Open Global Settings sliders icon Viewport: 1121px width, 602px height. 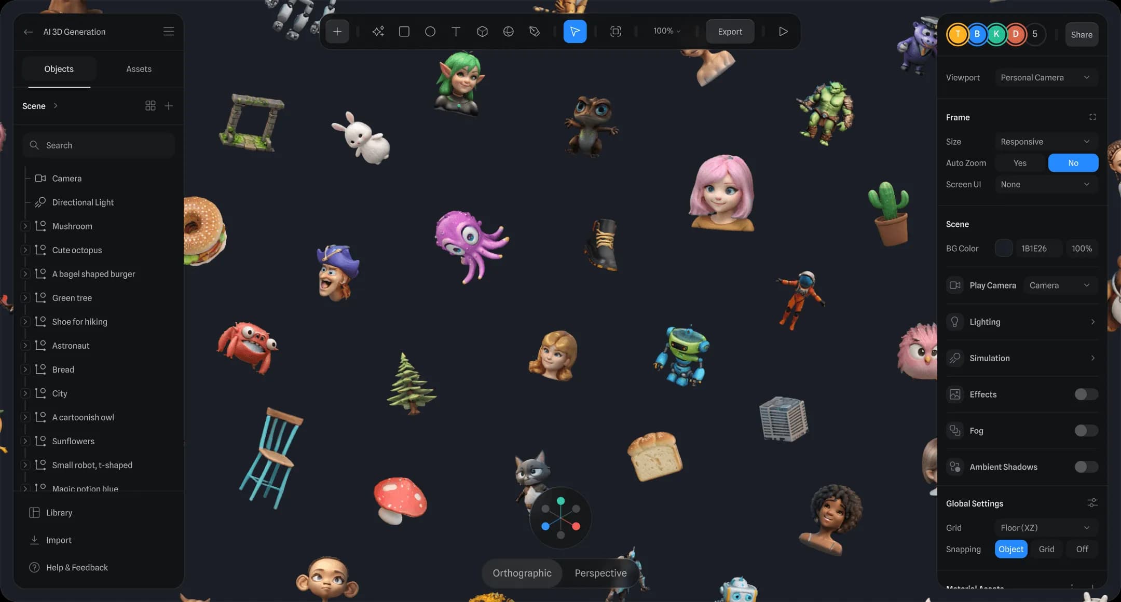1092,503
